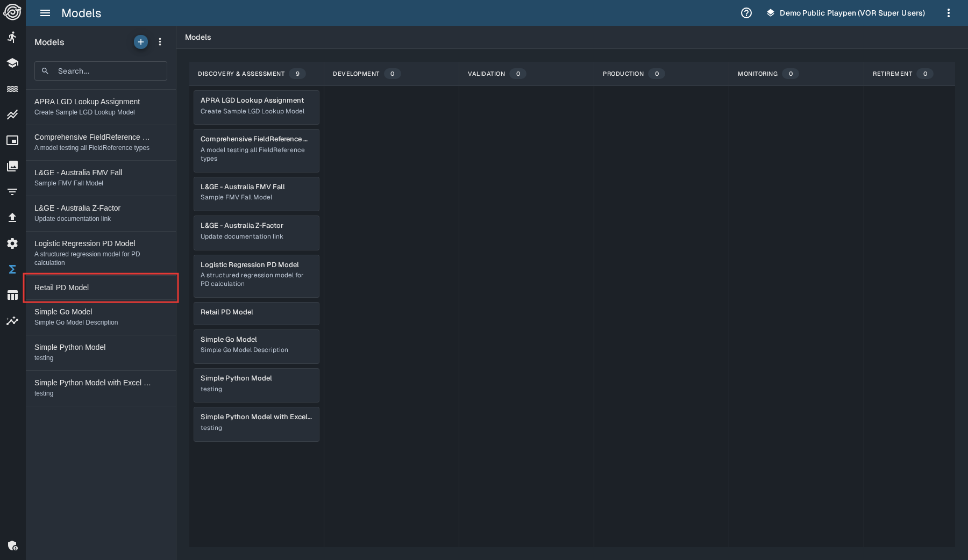This screenshot has height=560, width=968.
Task: Open the Logistic Regression PD Model card
Action: tap(256, 275)
